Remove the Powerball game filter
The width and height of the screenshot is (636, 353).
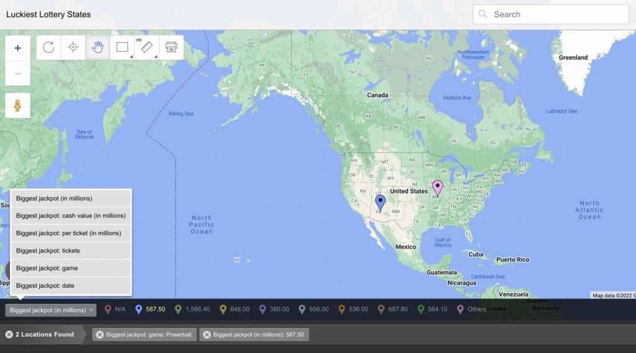99,335
